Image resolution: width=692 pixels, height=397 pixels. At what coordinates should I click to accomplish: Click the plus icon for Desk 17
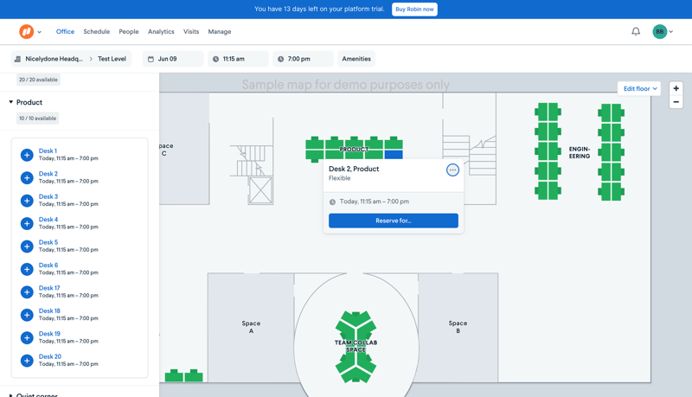[x=27, y=292]
